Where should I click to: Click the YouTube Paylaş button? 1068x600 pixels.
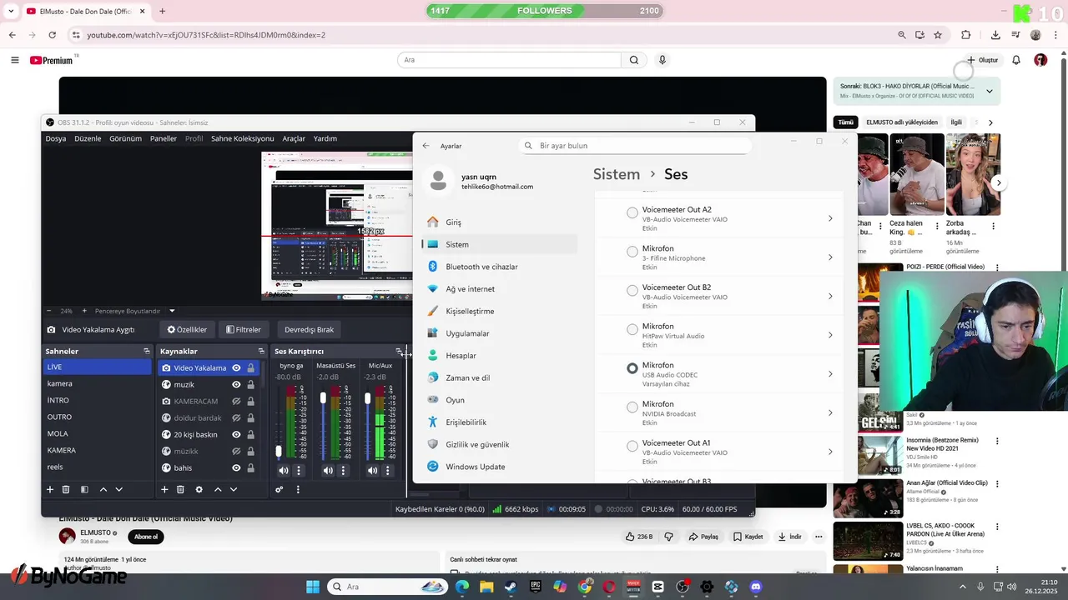(x=703, y=537)
